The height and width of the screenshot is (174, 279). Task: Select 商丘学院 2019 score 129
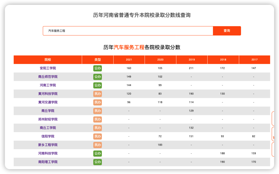tap(191, 111)
